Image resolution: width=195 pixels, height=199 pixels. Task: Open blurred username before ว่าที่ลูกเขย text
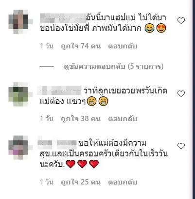tap(59, 91)
